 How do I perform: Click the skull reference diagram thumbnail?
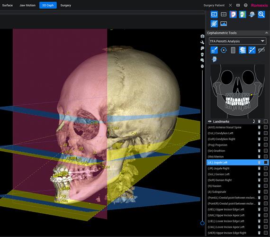[x=237, y=91]
